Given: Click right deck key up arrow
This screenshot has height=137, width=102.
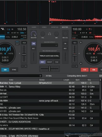Looking at the screenshot, I should click(87, 33).
